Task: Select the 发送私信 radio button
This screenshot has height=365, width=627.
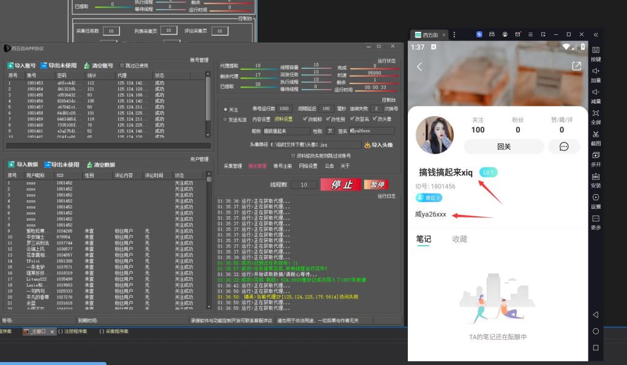Action: point(225,120)
